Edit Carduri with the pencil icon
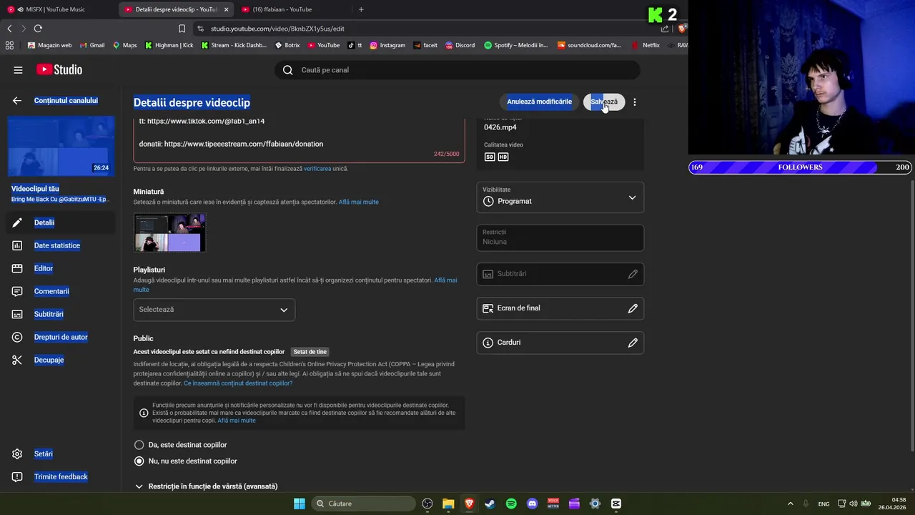 (x=633, y=343)
